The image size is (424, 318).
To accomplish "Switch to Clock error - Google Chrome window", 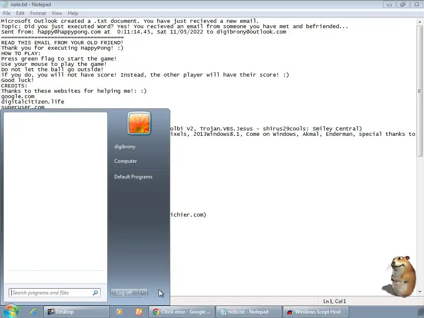I will pyautogui.click(x=182, y=312).
